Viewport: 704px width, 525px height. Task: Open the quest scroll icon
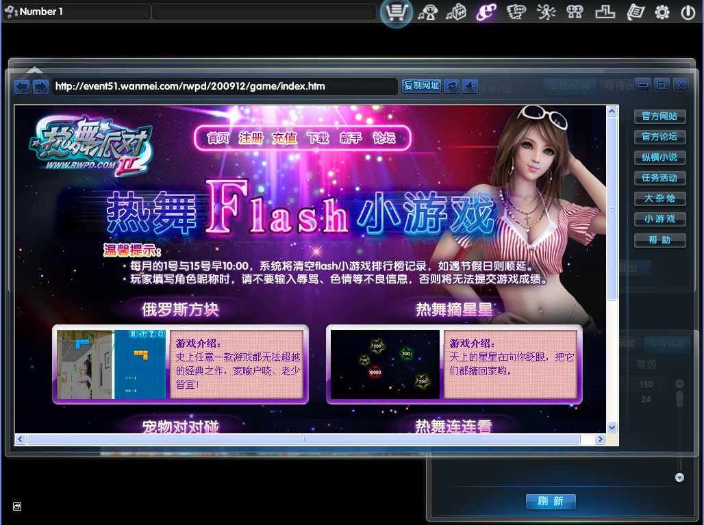click(636, 12)
